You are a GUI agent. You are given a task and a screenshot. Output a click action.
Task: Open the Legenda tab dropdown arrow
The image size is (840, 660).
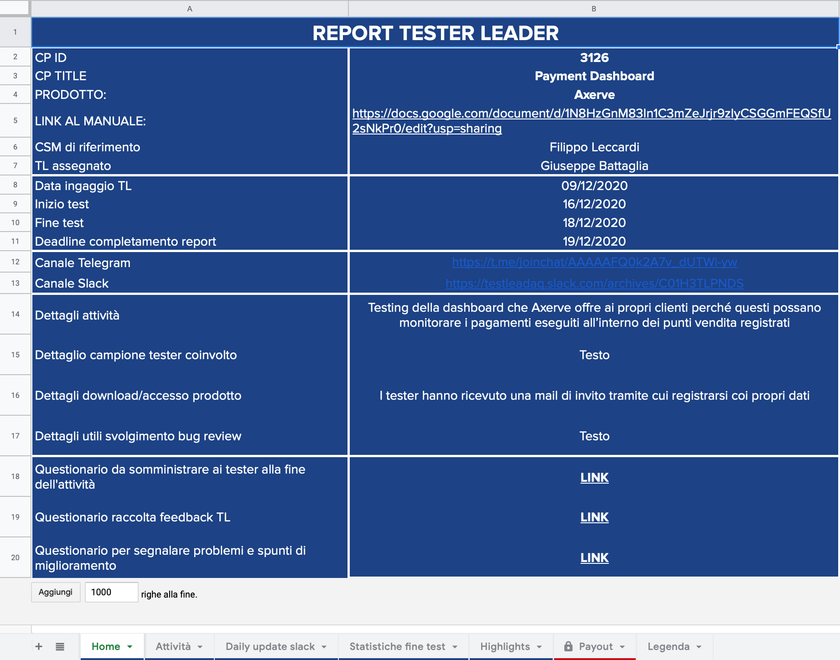699,647
